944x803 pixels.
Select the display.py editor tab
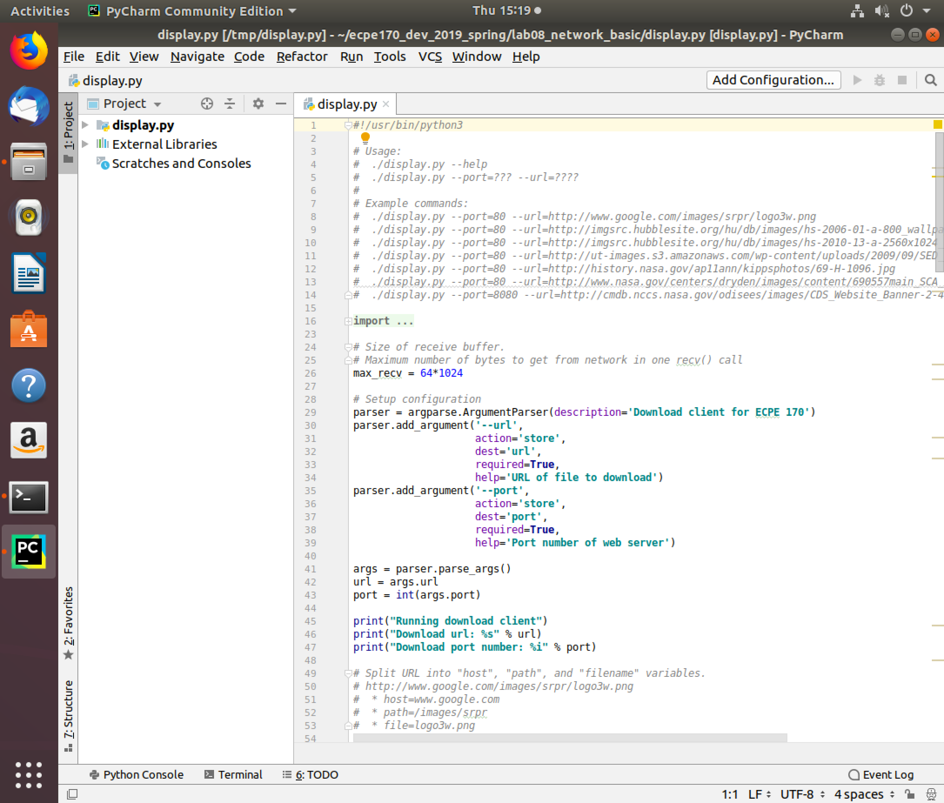click(346, 104)
